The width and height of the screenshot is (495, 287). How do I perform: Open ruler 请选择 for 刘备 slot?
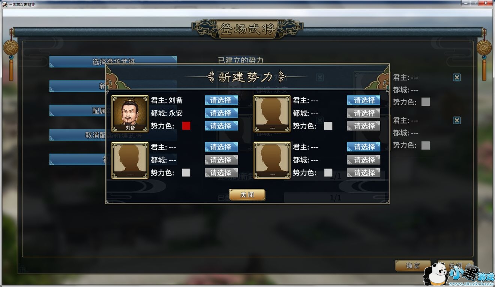221,100
